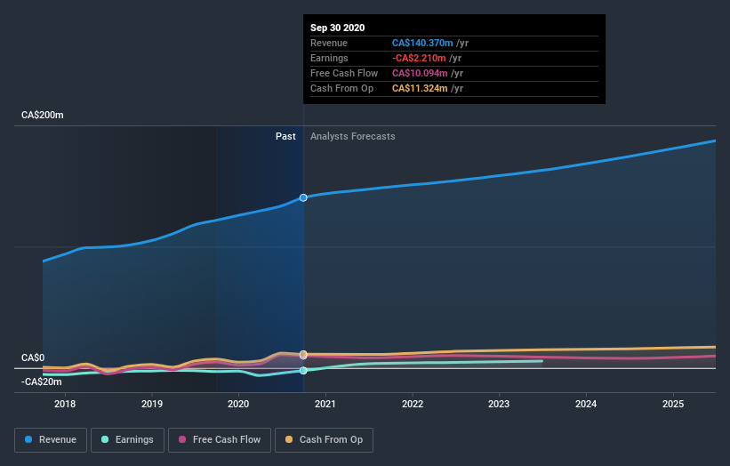Click the 2022 x-axis label

click(413, 404)
